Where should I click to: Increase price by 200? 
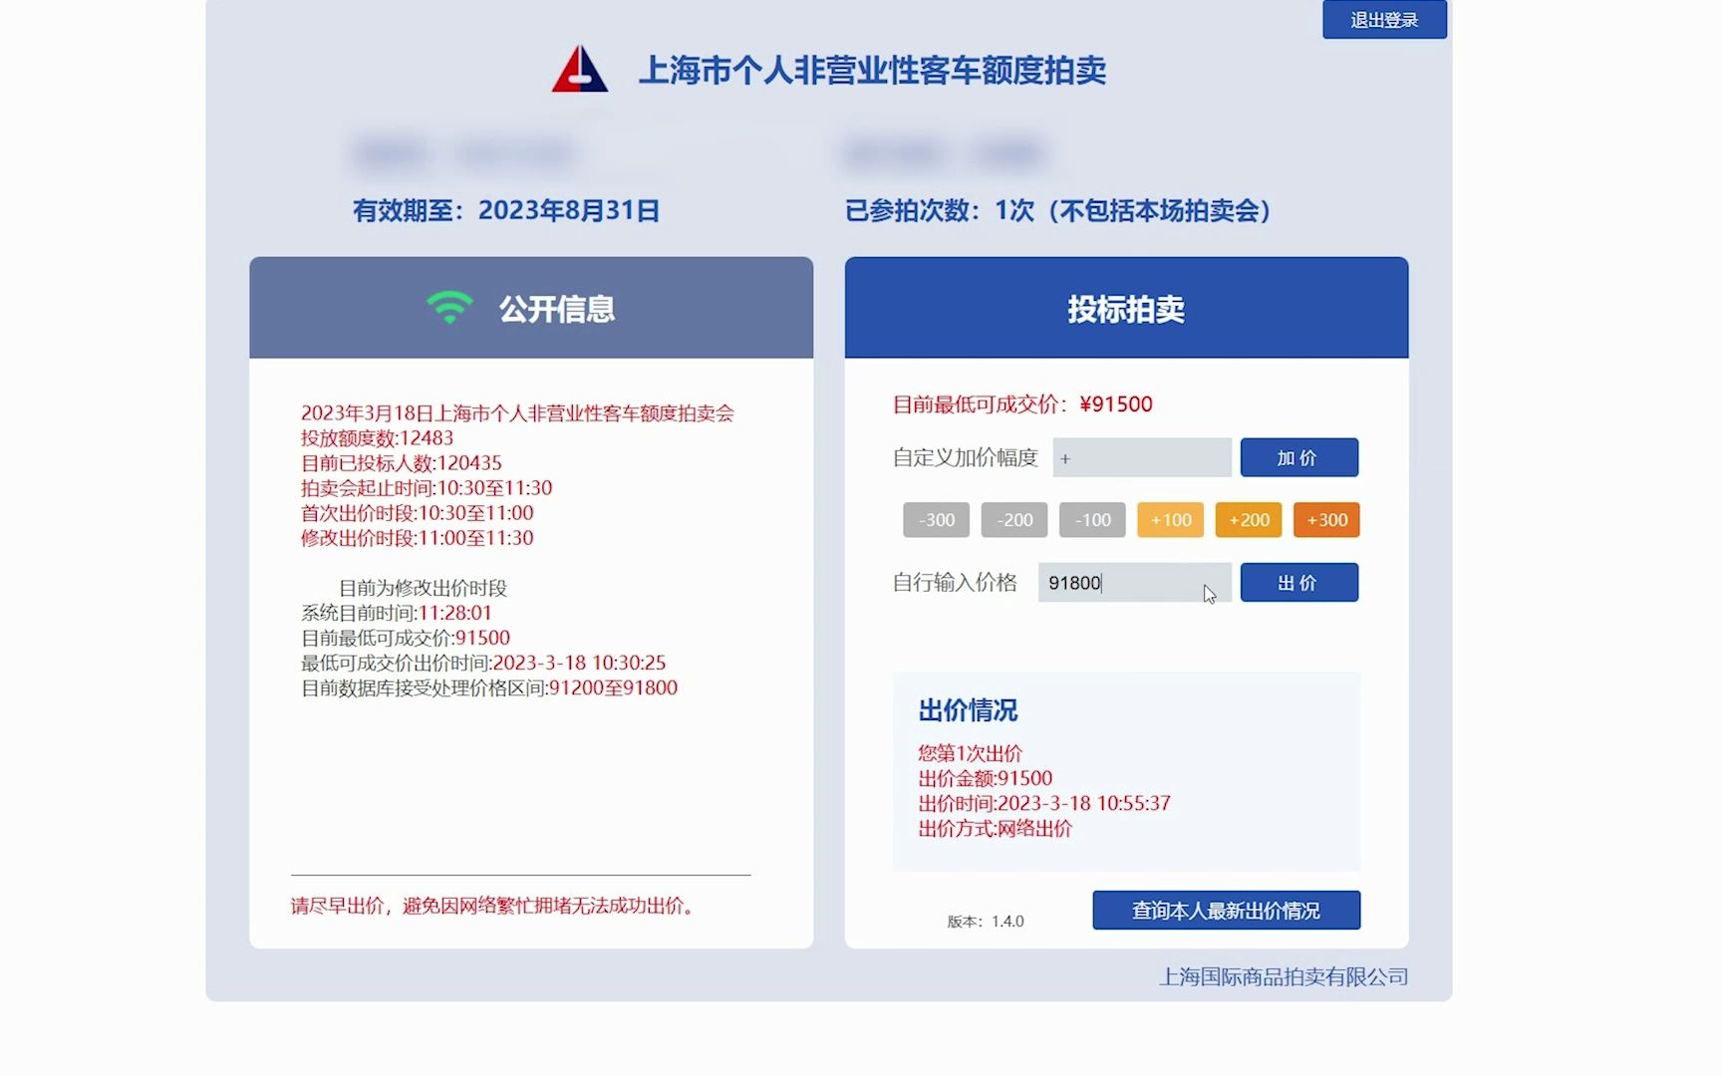point(1249,520)
